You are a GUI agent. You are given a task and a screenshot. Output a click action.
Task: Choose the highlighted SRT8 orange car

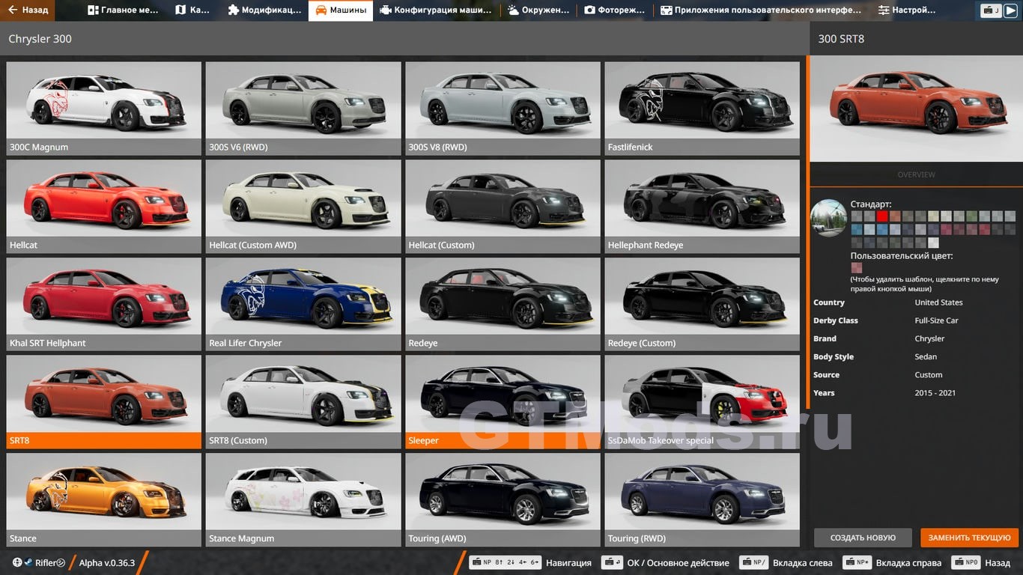(x=104, y=401)
